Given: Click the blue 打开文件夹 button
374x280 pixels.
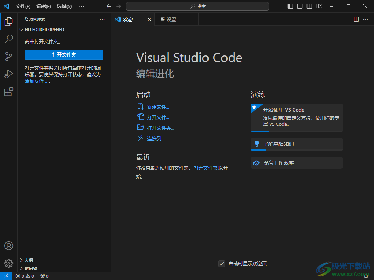Looking at the screenshot, I should [64, 55].
